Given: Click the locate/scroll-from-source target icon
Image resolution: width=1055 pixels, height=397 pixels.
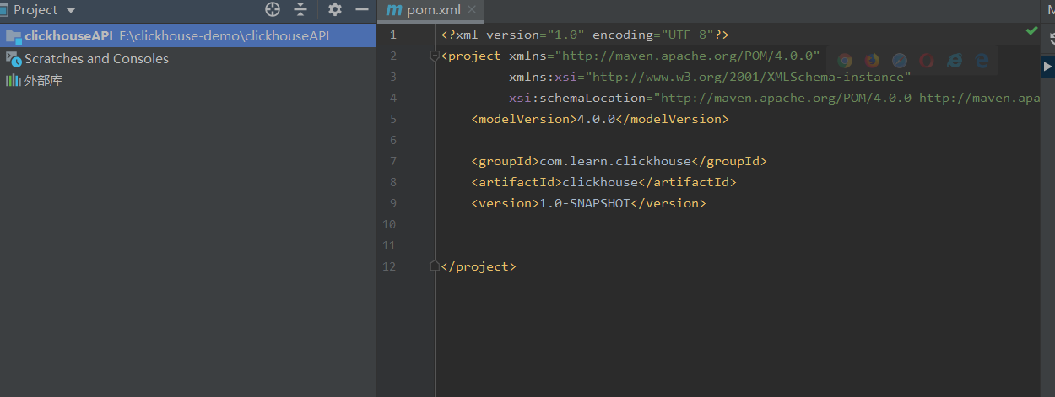Looking at the screenshot, I should (272, 9).
